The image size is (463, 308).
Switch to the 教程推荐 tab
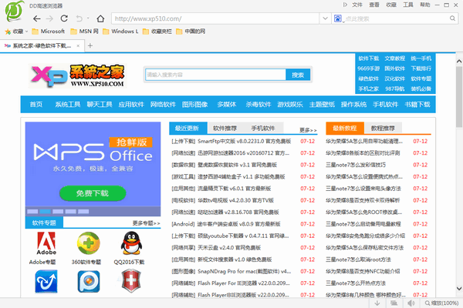383,129
